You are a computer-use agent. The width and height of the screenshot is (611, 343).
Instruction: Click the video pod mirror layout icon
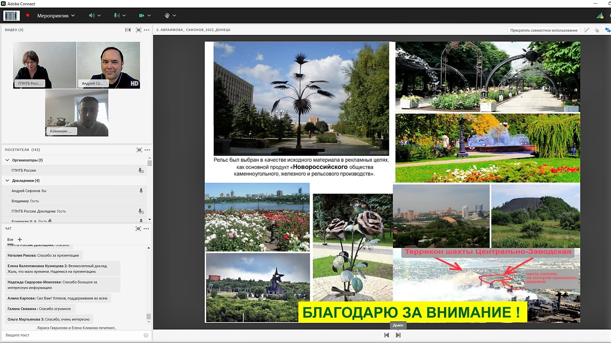point(128,30)
